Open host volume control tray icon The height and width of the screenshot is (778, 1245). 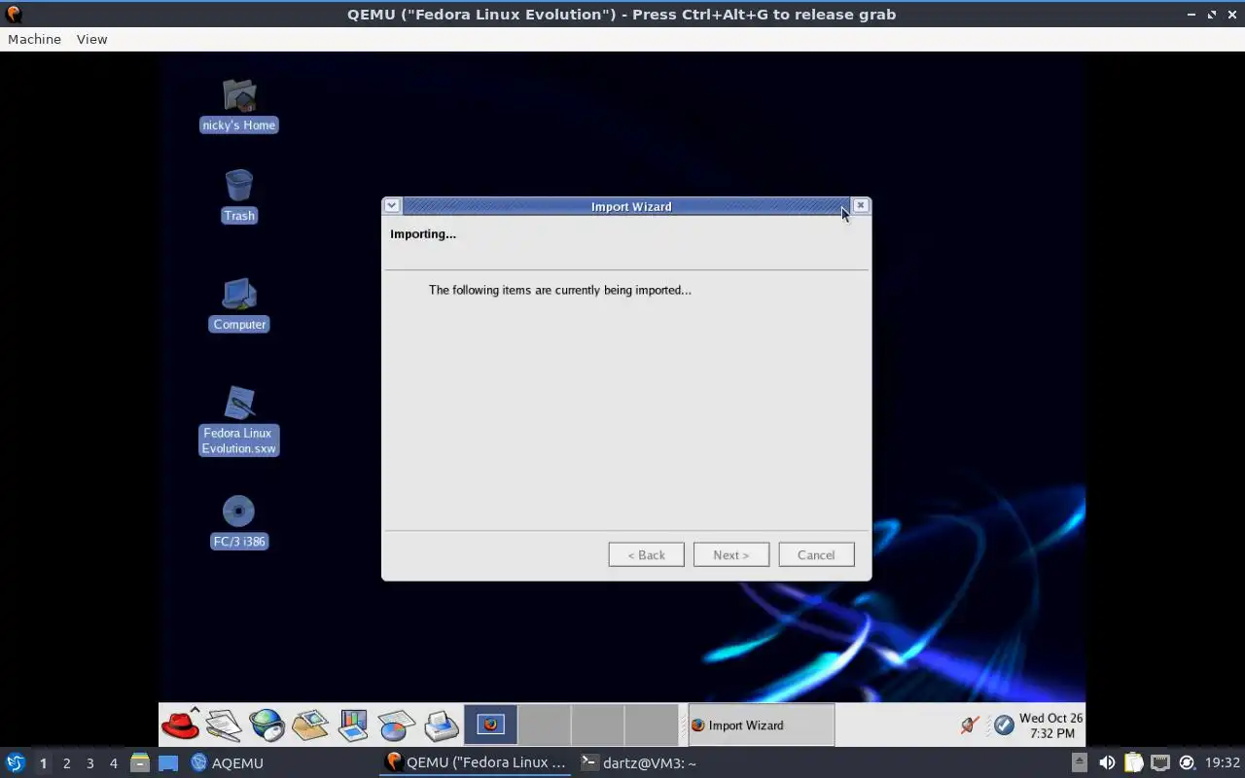coord(1107,762)
